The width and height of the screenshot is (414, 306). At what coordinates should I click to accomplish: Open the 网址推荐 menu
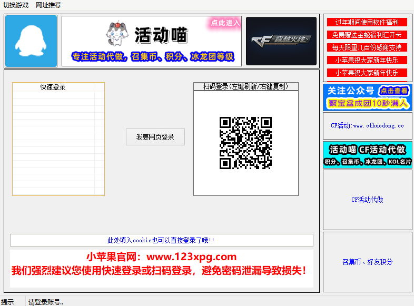click(x=48, y=5)
